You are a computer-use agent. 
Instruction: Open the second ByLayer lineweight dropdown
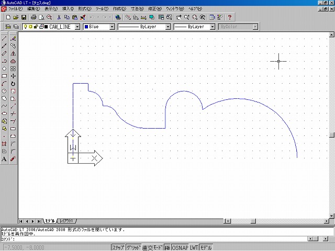coord(213,27)
